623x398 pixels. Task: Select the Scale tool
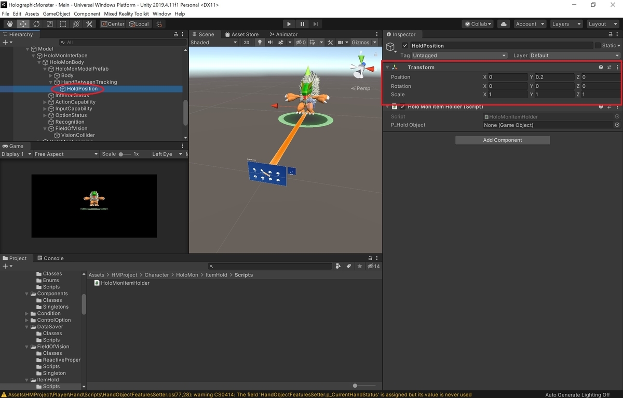(x=49, y=24)
